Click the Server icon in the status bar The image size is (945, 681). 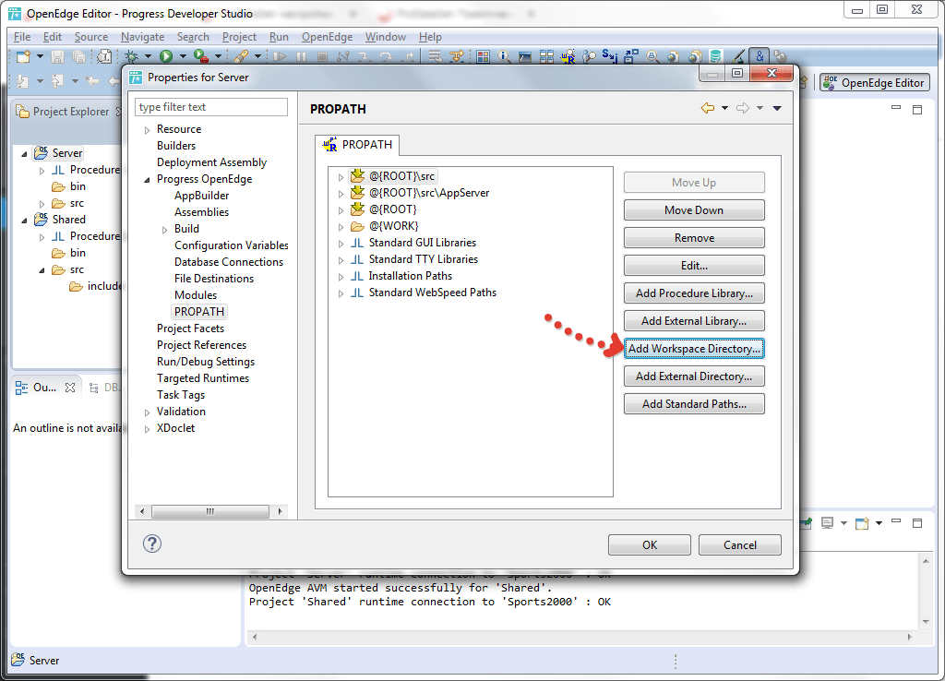[x=18, y=659]
